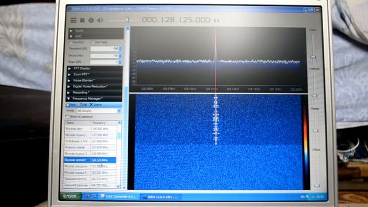Toggle the Use AGC checkbox

click(70, 43)
